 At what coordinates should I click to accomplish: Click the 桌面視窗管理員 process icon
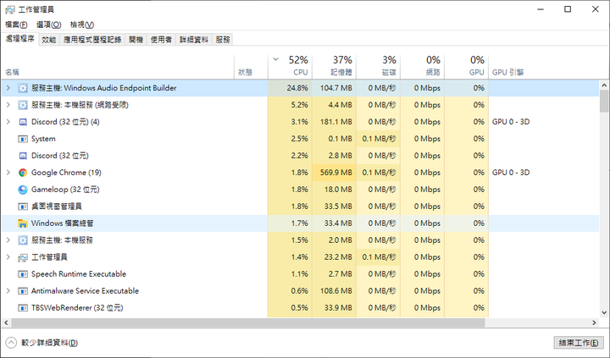point(23,207)
